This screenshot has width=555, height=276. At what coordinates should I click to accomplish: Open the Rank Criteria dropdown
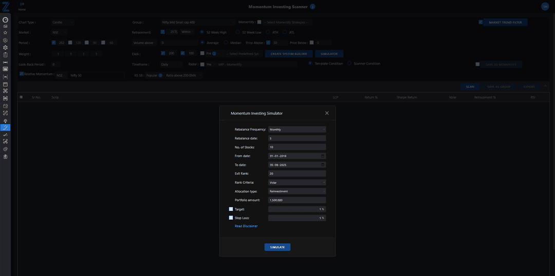[x=297, y=182]
